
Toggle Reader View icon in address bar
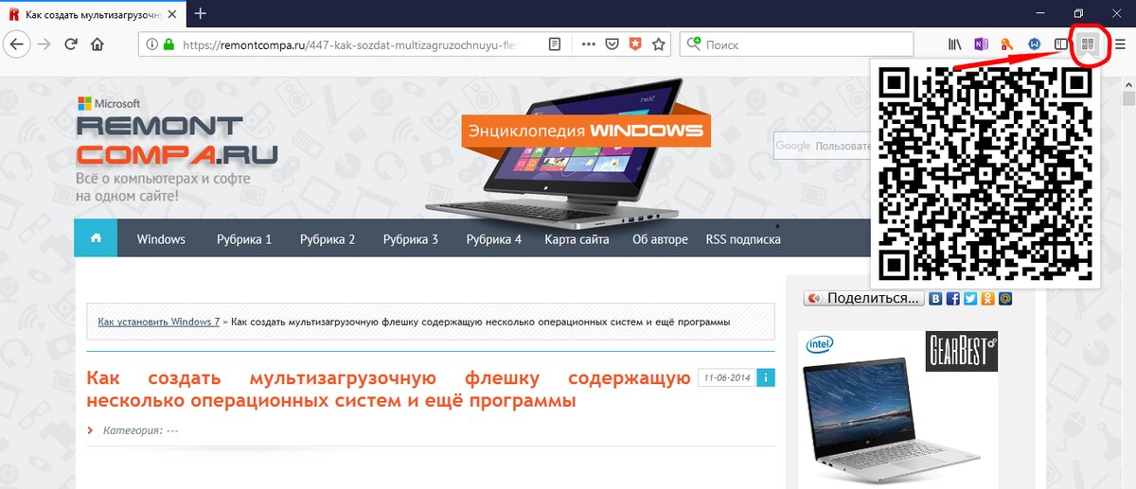(x=555, y=44)
